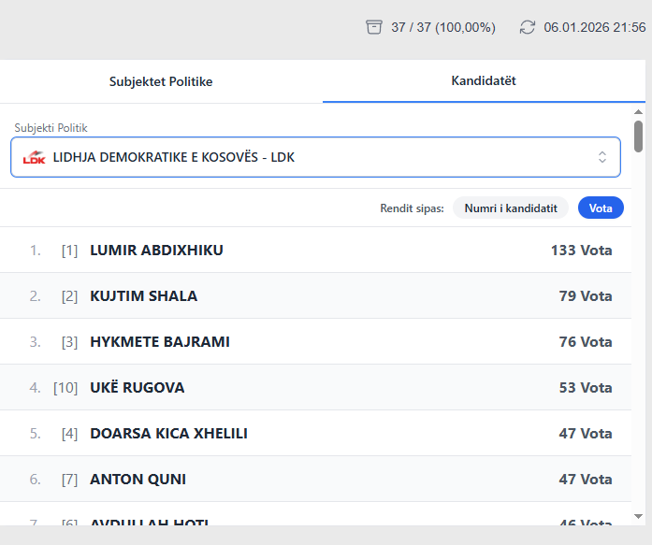Click the archive box icon beside 37 / 37
652x545 pixels.
[374, 27]
